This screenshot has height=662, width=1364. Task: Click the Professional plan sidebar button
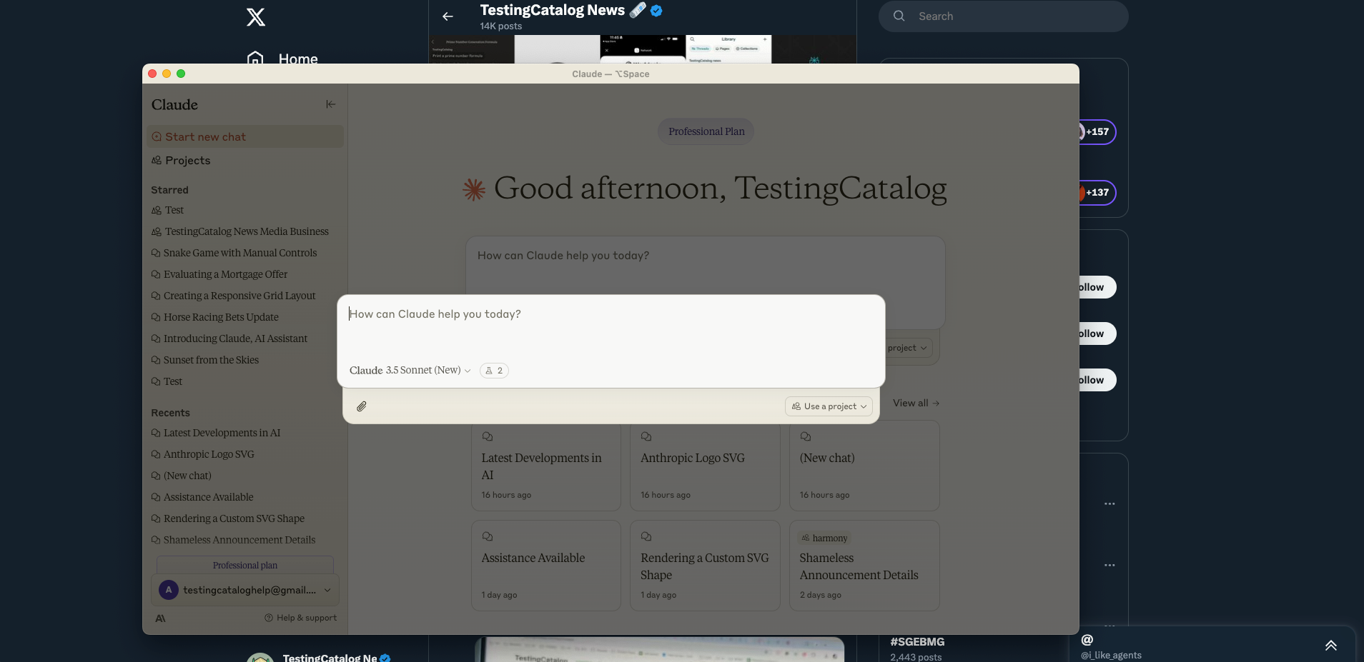(245, 565)
